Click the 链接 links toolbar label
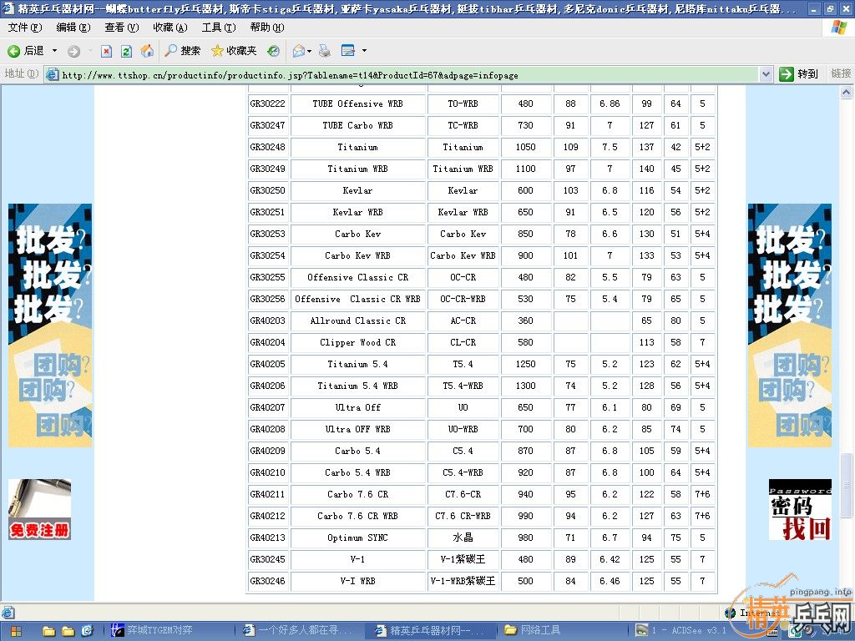 click(x=840, y=73)
